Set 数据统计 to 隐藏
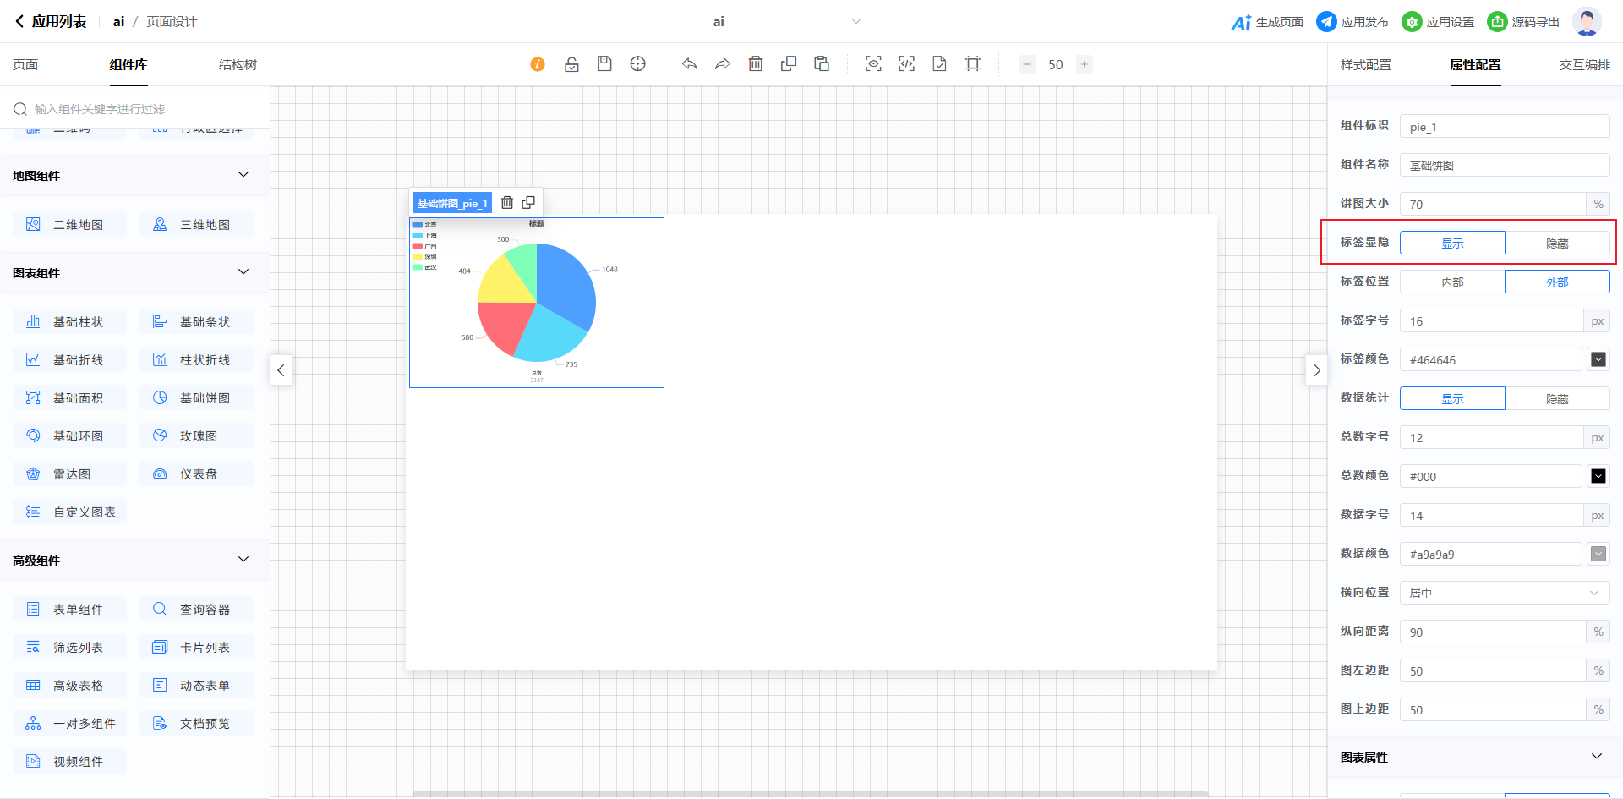The height and width of the screenshot is (799, 1623). 1557,399
